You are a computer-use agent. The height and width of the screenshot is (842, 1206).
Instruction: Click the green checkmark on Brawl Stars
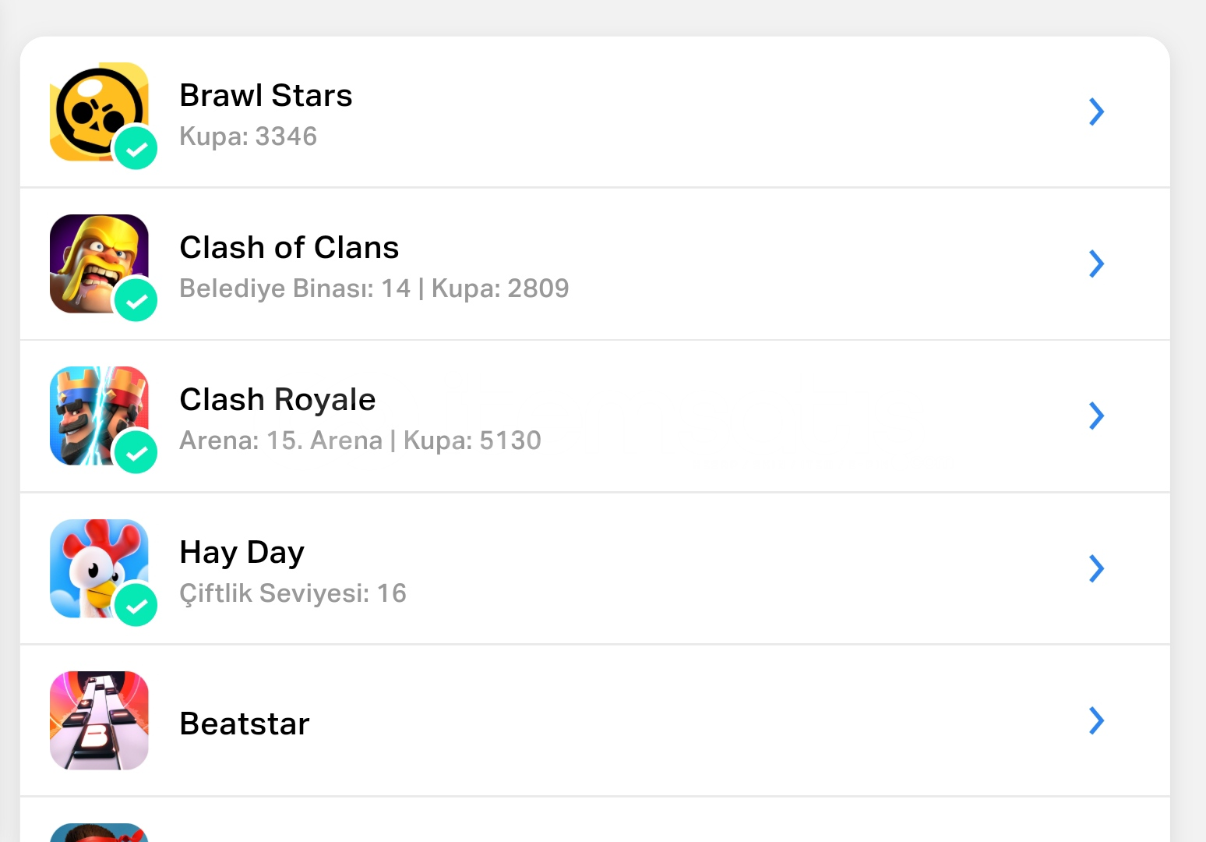pos(136,148)
